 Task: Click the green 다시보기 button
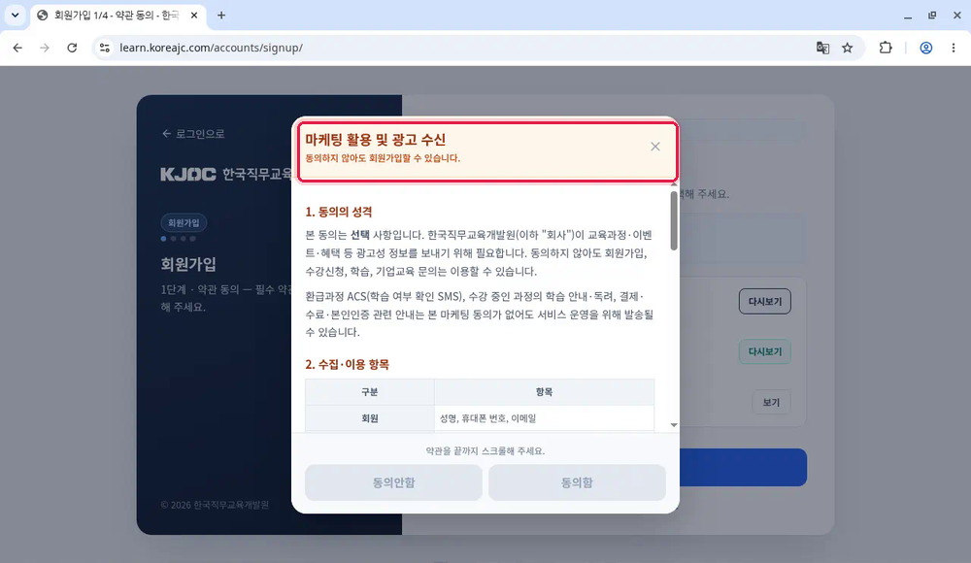coord(765,351)
